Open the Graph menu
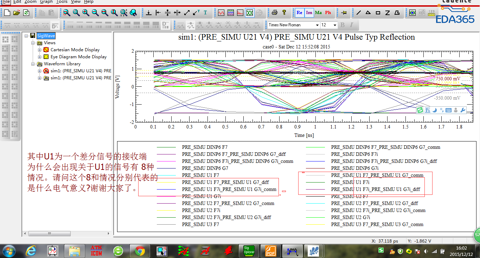The height and width of the screenshot is (258, 480). (x=46, y=2)
